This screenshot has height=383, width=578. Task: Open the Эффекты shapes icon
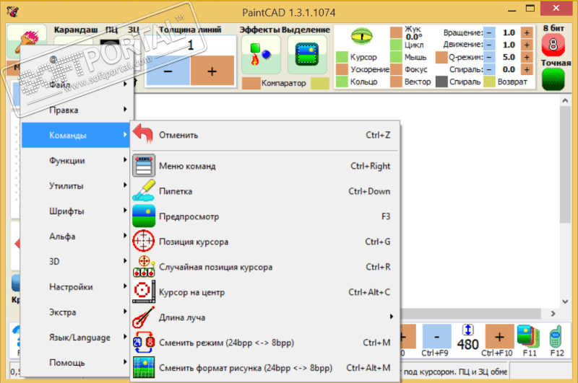pos(261,55)
